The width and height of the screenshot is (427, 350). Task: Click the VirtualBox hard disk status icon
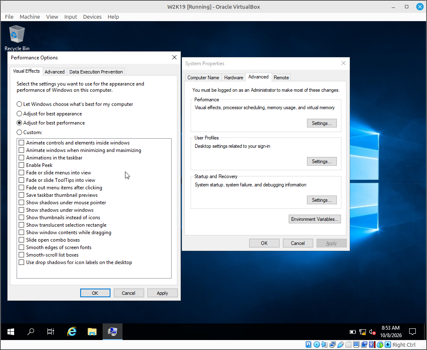coord(308,345)
